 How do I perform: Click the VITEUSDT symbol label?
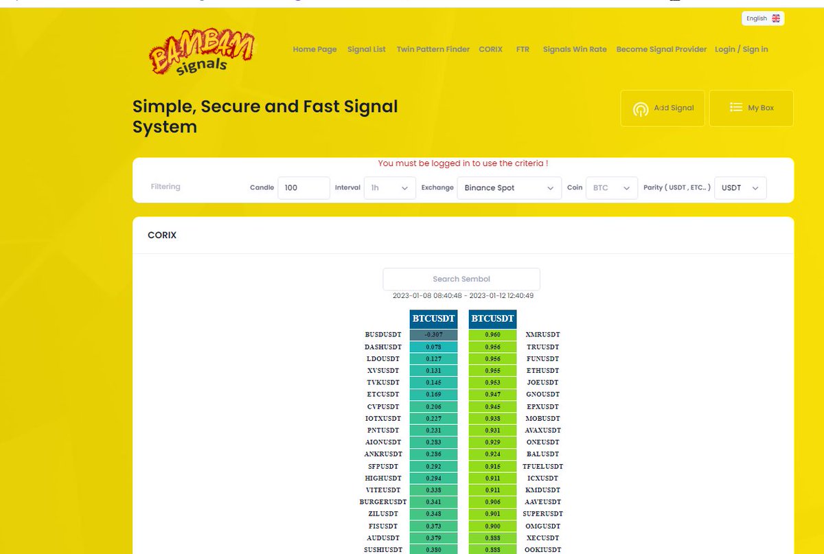[383, 490]
